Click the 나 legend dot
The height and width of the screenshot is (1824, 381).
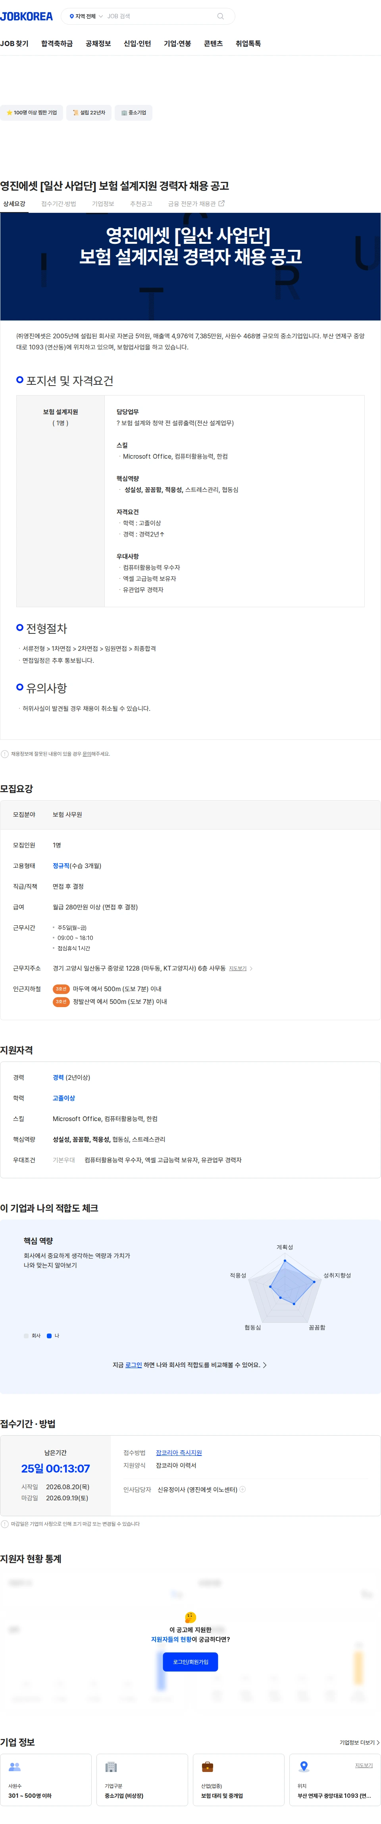pos(49,1336)
